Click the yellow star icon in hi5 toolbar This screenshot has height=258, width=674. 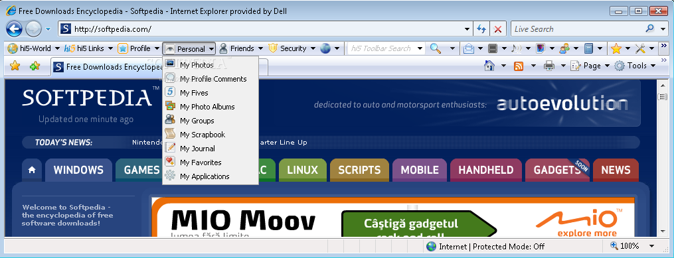[616, 48]
